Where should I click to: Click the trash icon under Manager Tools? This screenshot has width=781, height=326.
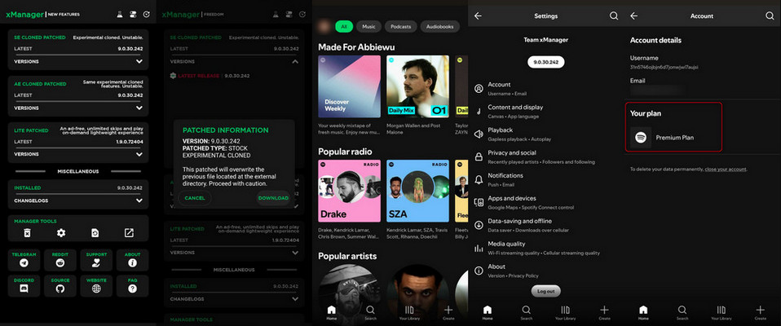(27, 233)
